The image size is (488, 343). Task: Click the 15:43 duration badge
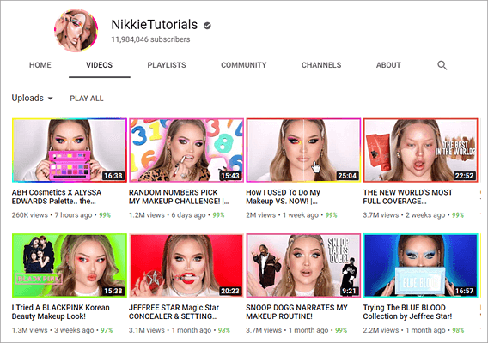[230, 176]
